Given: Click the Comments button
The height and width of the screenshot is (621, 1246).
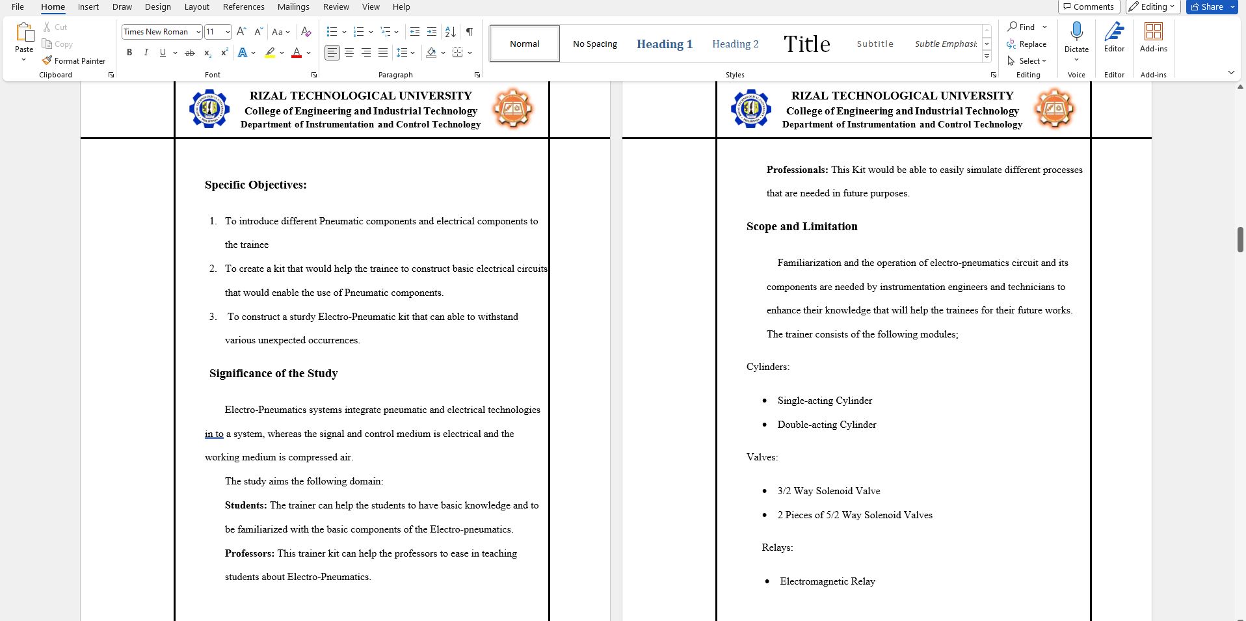Looking at the screenshot, I should pos(1088,7).
